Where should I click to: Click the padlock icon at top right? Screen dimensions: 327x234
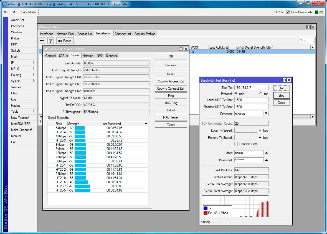(x=321, y=12)
